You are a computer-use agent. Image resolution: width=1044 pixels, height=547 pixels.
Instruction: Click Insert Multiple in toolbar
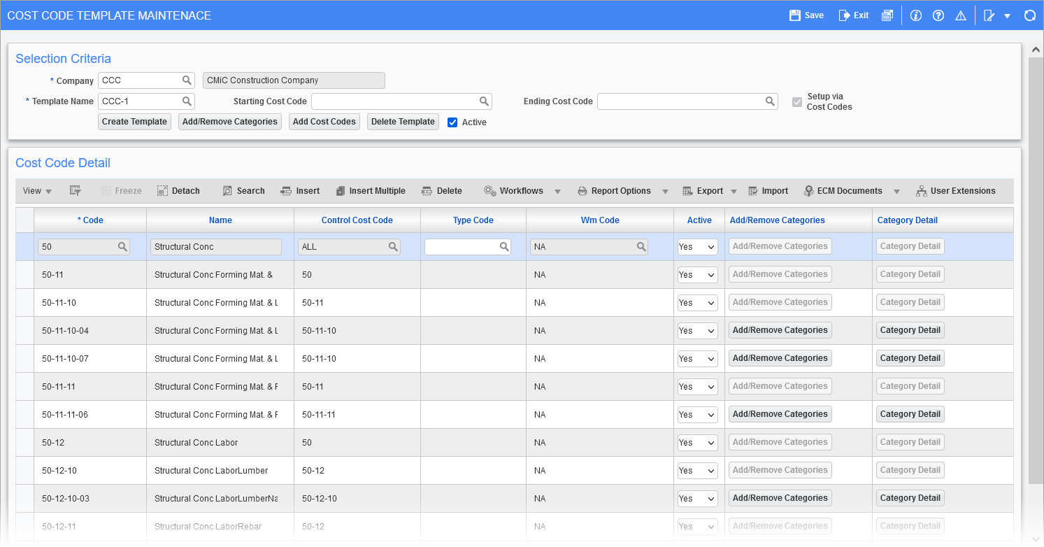point(370,191)
